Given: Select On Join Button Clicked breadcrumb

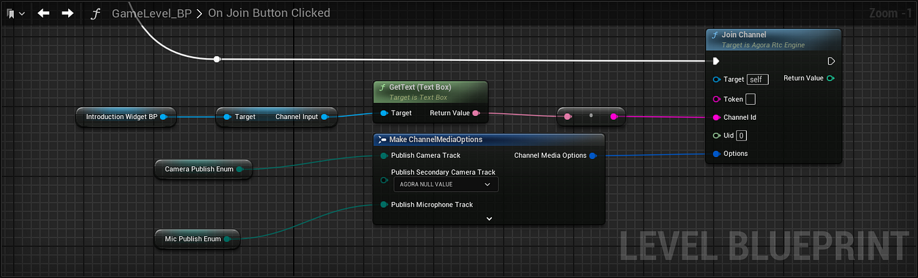Looking at the screenshot, I should coord(269,13).
